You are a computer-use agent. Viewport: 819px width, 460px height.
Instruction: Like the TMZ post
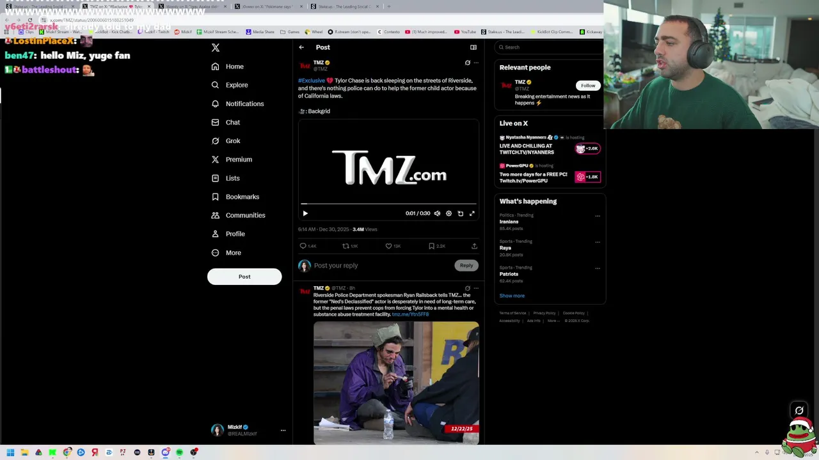[392, 246]
